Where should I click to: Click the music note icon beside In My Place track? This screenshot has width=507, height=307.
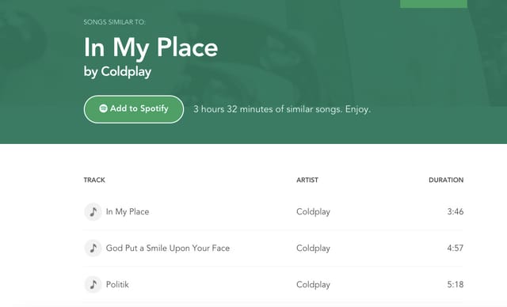[93, 212]
